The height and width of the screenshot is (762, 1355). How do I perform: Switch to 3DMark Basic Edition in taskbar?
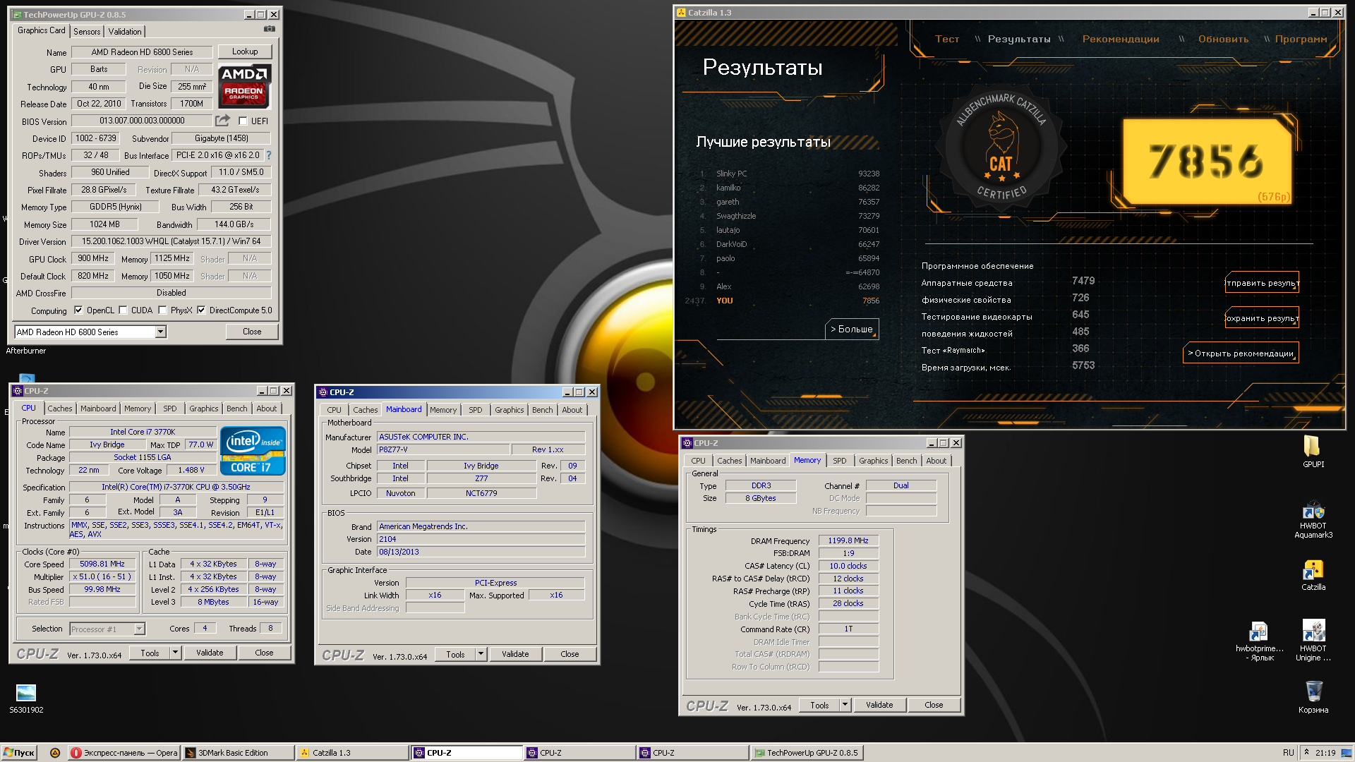[238, 753]
